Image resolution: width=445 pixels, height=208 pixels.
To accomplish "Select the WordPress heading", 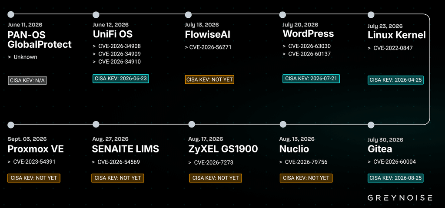I will pyautogui.click(x=308, y=34).
